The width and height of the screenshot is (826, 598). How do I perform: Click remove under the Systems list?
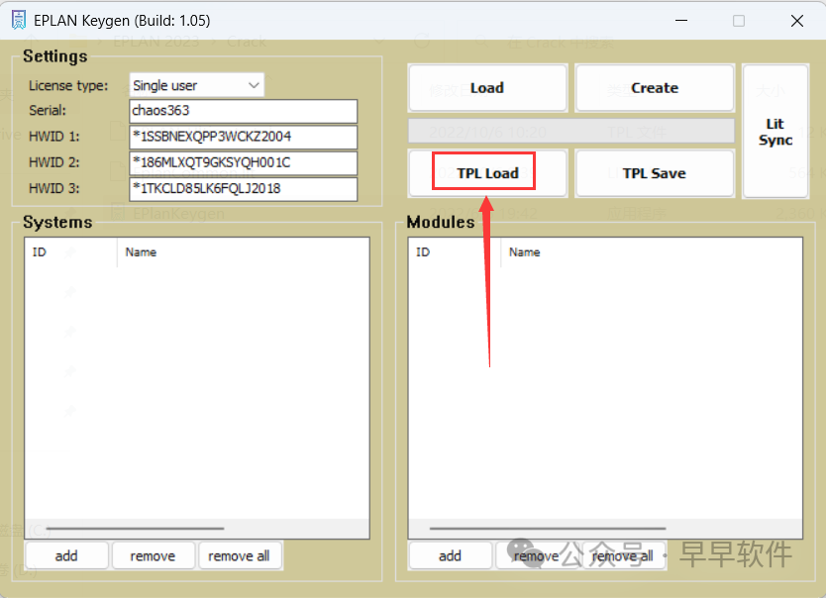coord(153,555)
